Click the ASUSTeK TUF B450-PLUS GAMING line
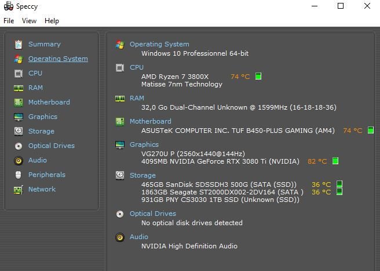380x271 pixels. [238, 131]
